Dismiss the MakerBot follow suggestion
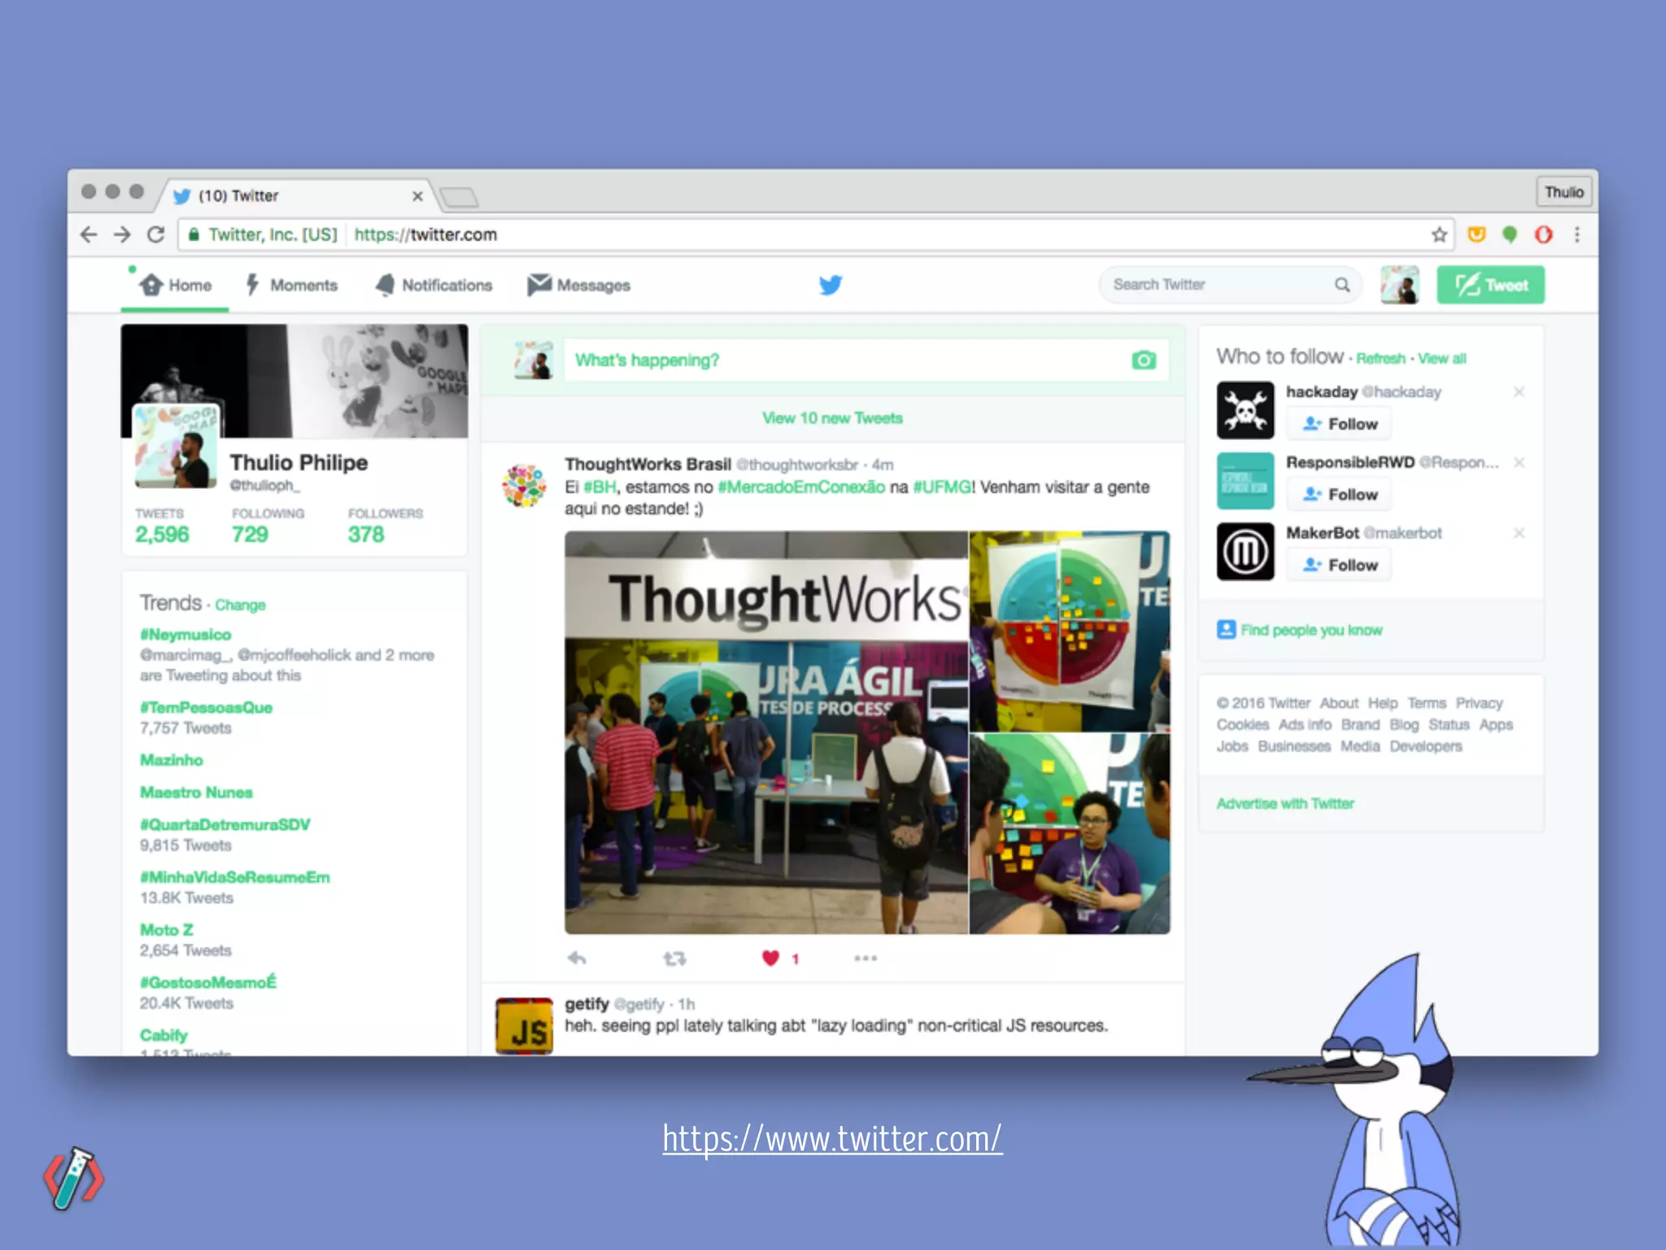The width and height of the screenshot is (1666, 1250). point(1519,533)
